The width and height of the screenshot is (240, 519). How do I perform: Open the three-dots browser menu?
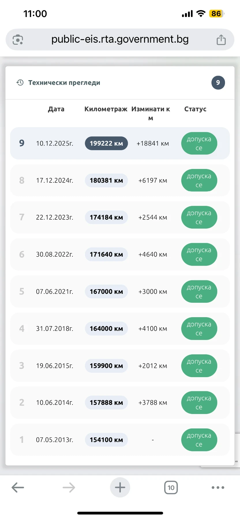click(x=218, y=488)
